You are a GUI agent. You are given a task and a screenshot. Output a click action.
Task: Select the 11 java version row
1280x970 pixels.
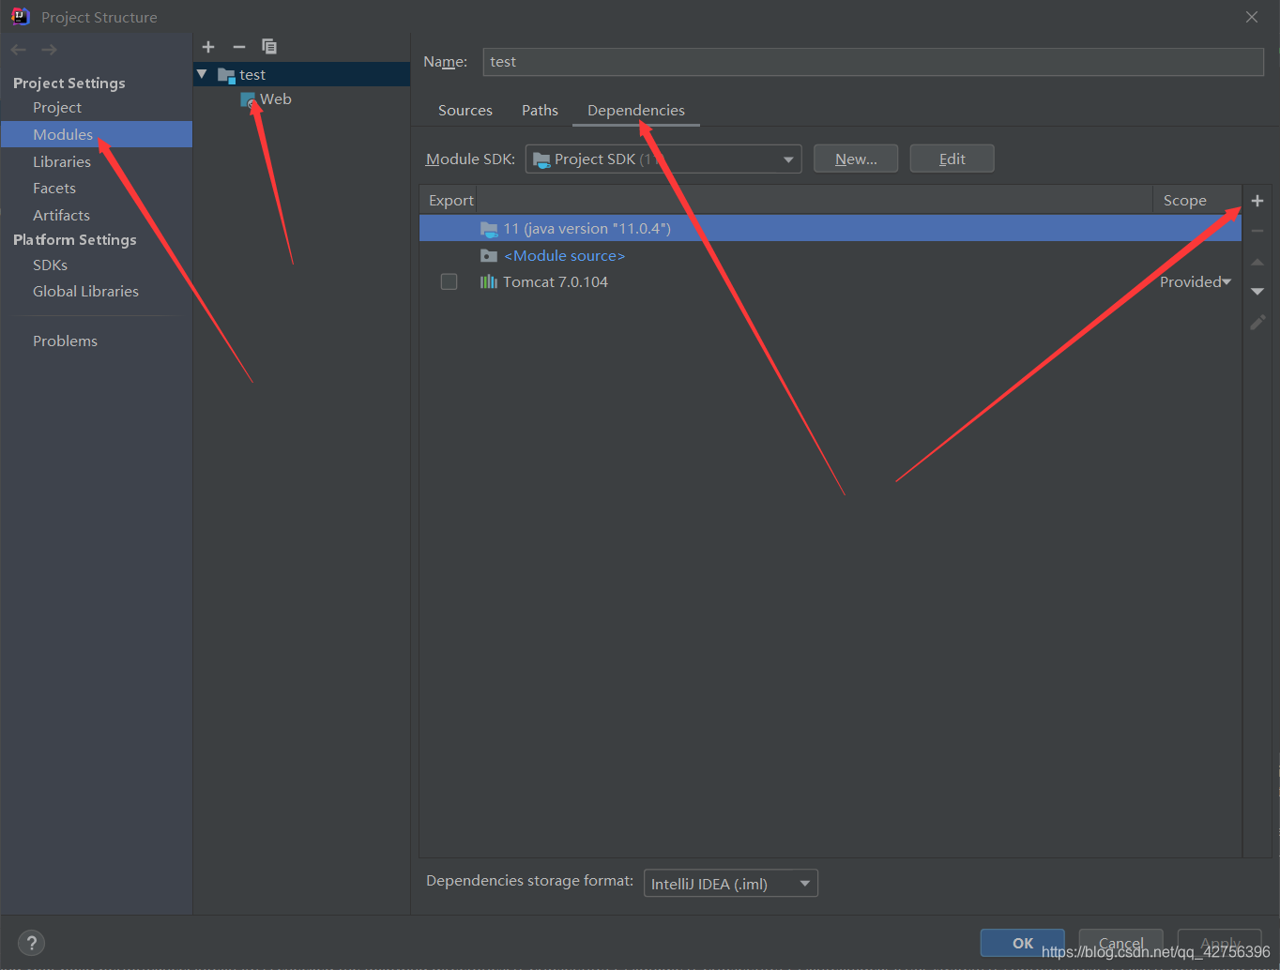(830, 229)
